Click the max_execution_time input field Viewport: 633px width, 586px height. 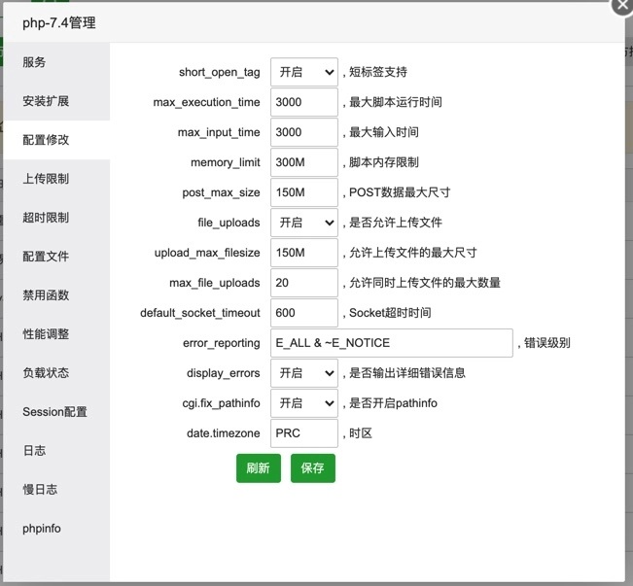[303, 102]
